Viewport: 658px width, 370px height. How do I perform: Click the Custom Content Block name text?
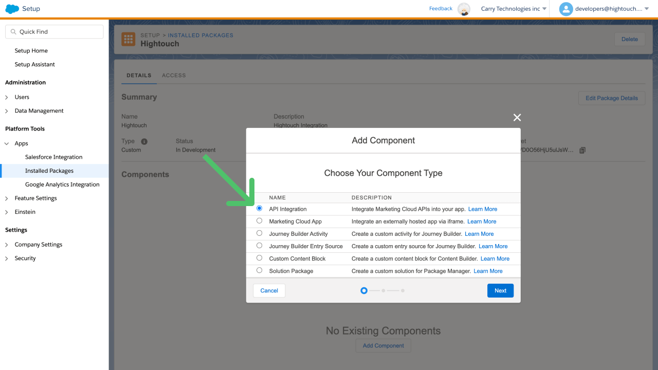tap(297, 258)
